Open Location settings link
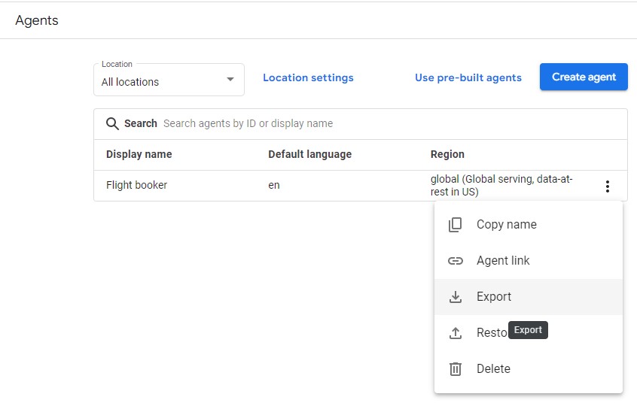Image resolution: width=637 pixels, height=403 pixels. tap(308, 77)
